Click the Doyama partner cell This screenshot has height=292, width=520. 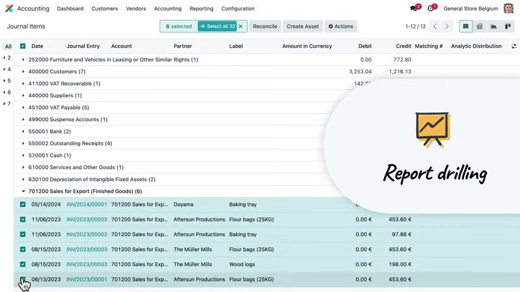183,204
